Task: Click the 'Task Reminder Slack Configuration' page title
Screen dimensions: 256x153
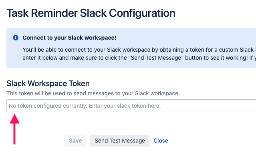Action: (91, 13)
